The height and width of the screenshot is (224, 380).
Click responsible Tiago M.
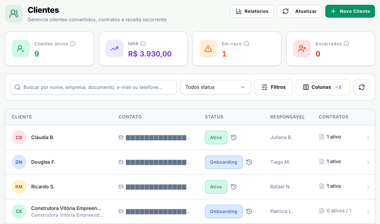pyautogui.click(x=280, y=162)
